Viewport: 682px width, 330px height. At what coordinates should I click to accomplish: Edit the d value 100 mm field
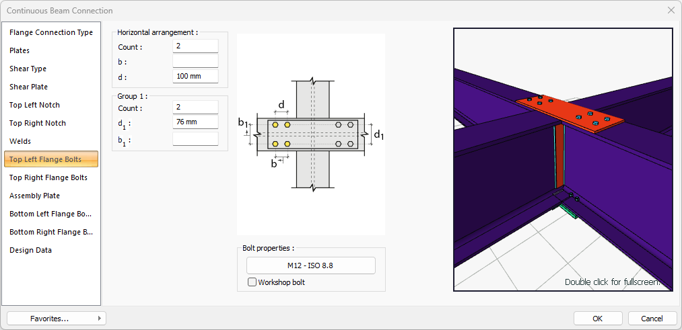[x=195, y=76]
